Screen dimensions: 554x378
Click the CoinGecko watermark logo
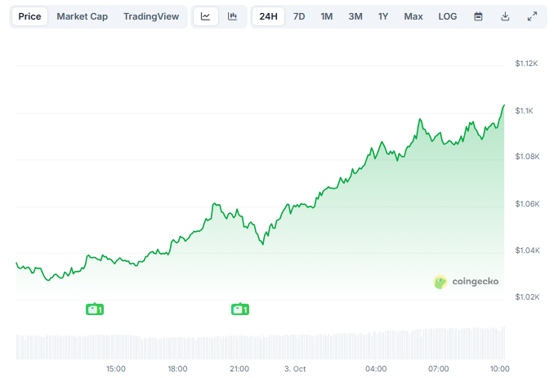pyautogui.click(x=465, y=282)
